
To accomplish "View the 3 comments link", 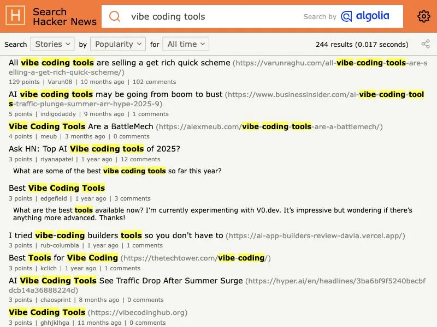I will click(132, 198).
